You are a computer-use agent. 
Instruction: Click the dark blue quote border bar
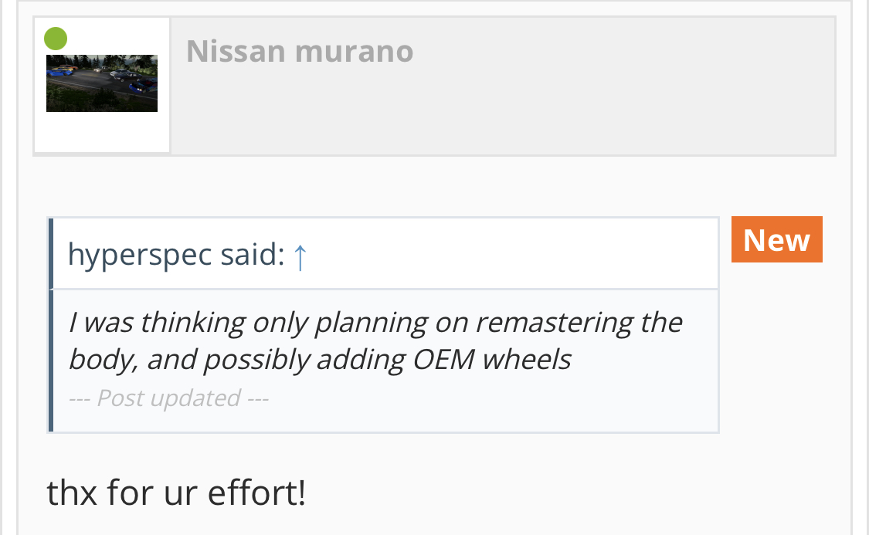[x=51, y=324]
